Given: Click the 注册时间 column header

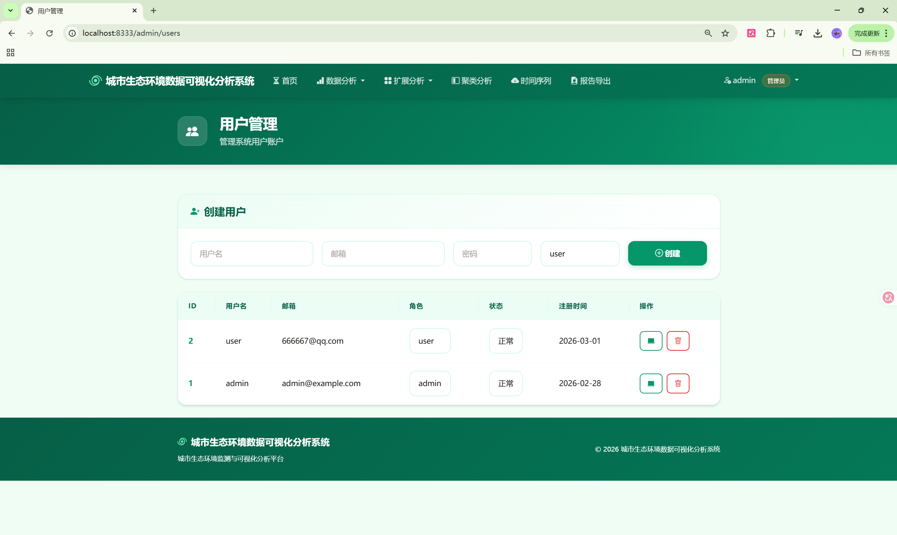Looking at the screenshot, I should click(572, 306).
